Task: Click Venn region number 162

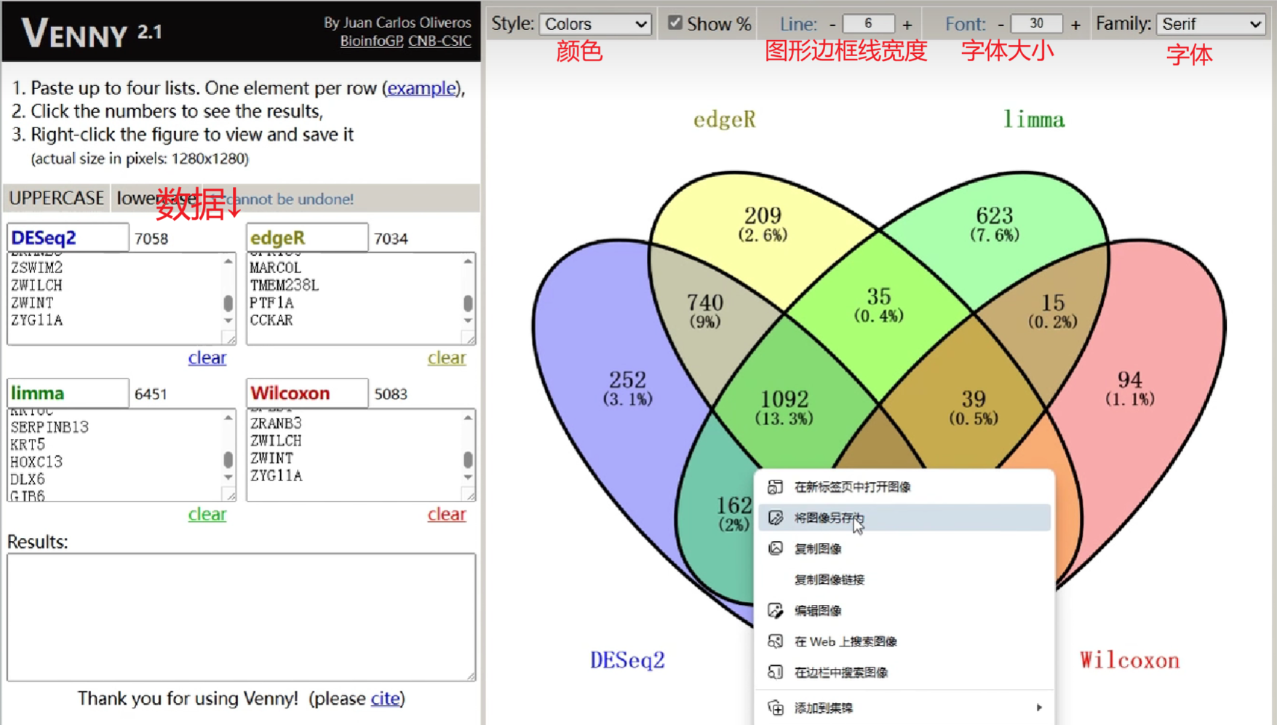Action: pyautogui.click(x=734, y=505)
